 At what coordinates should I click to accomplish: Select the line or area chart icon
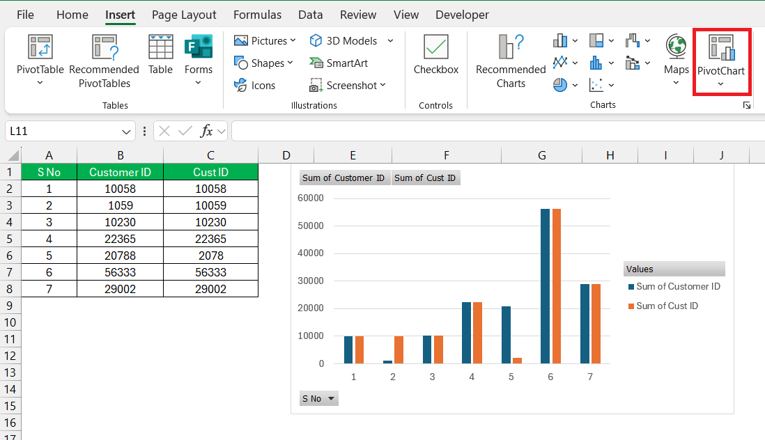coord(560,63)
